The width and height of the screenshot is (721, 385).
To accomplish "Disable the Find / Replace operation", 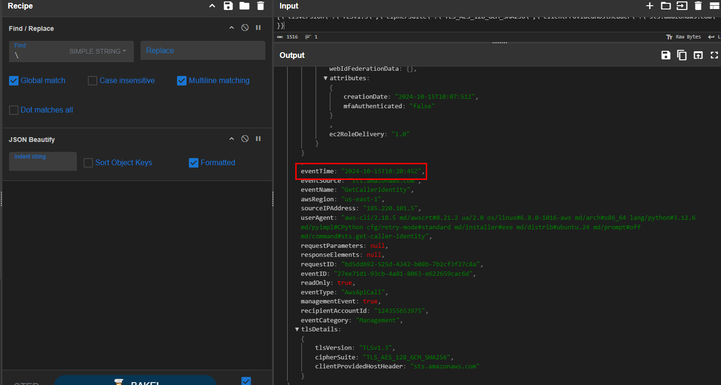I will point(245,28).
